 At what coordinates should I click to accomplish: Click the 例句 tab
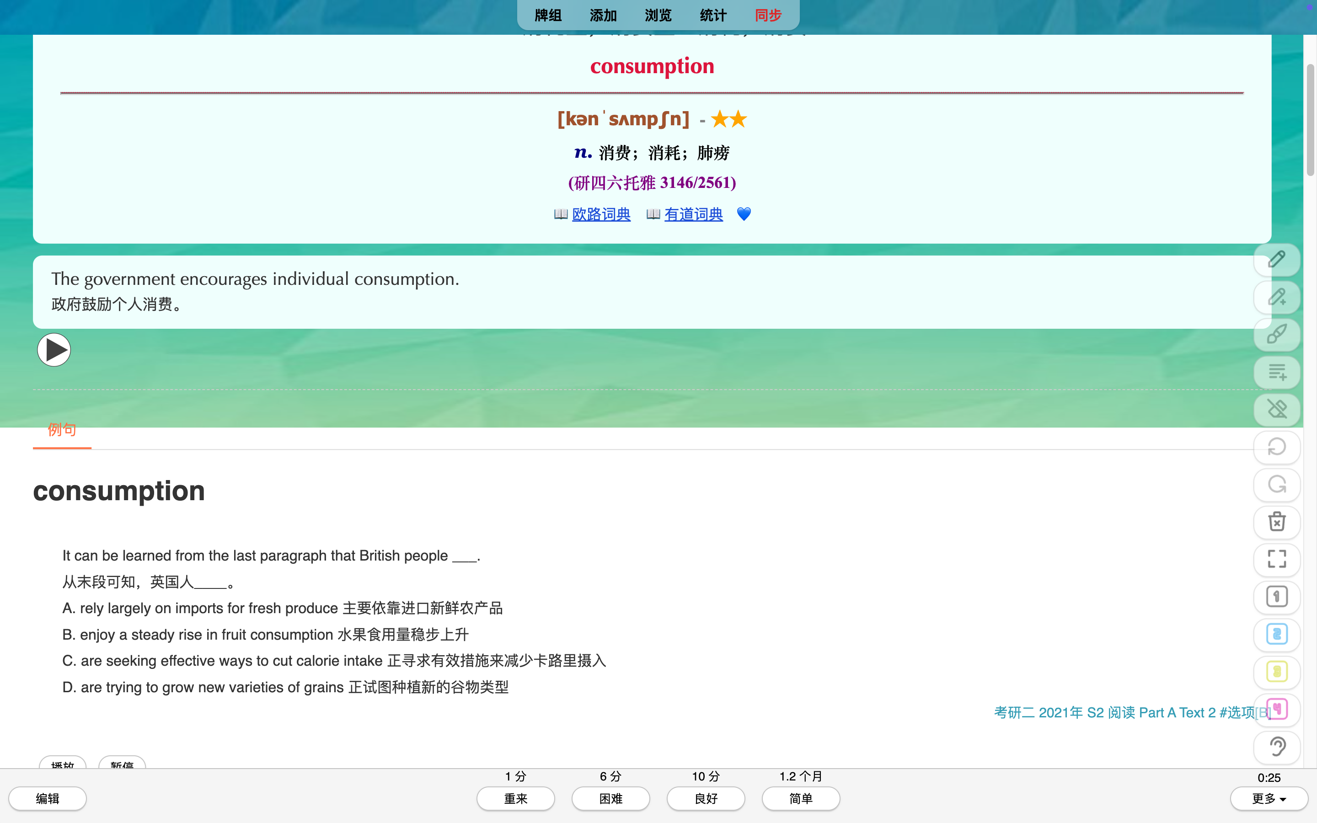tap(61, 429)
